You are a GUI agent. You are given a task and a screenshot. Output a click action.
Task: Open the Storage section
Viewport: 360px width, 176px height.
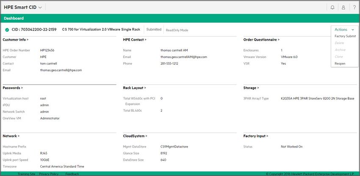(251, 88)
